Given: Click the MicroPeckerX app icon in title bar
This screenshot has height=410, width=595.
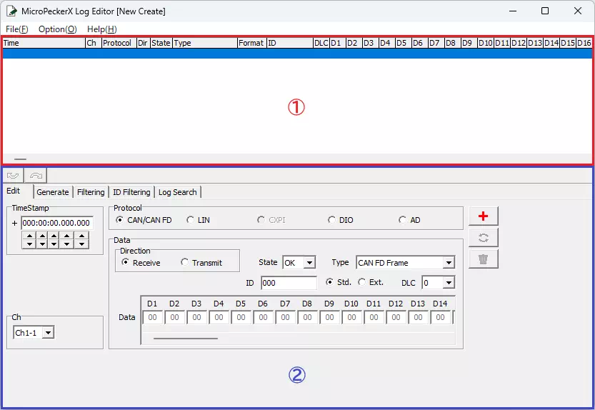Looking at the screenshot, I should [x=12, y=11].
